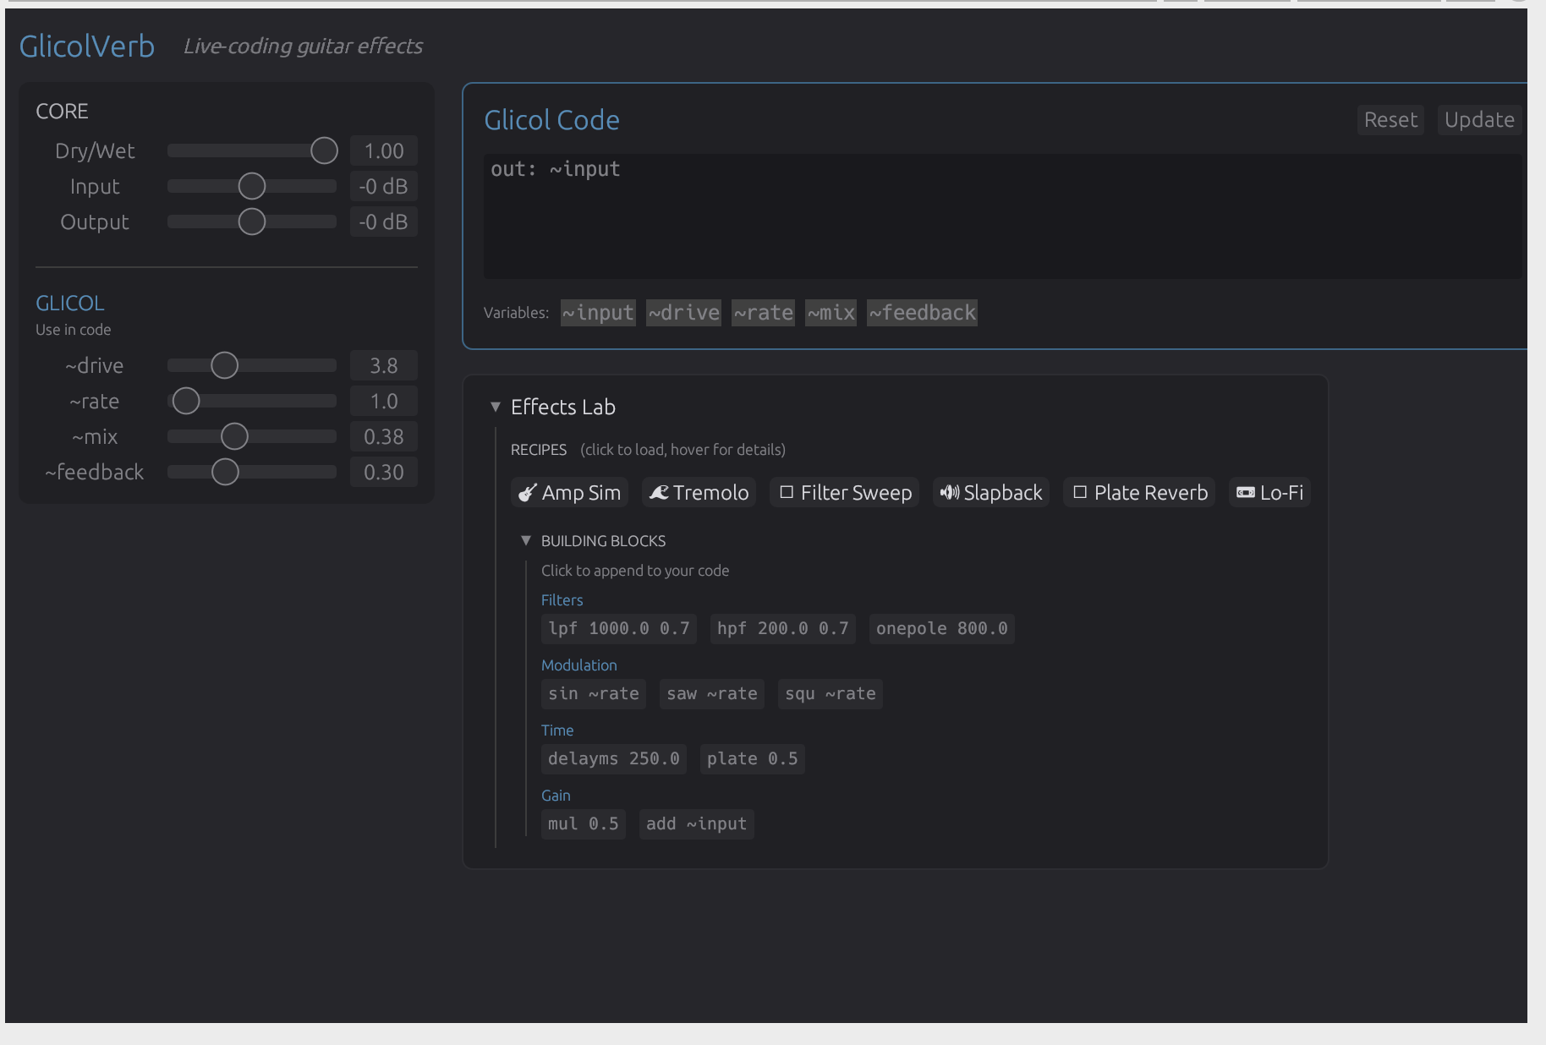Append the saw ~rate block

point(712,694)
